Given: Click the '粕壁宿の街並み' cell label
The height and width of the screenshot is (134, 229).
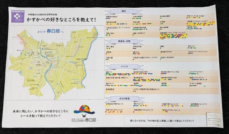Looking at the screenshot, I should click(112, 17).
